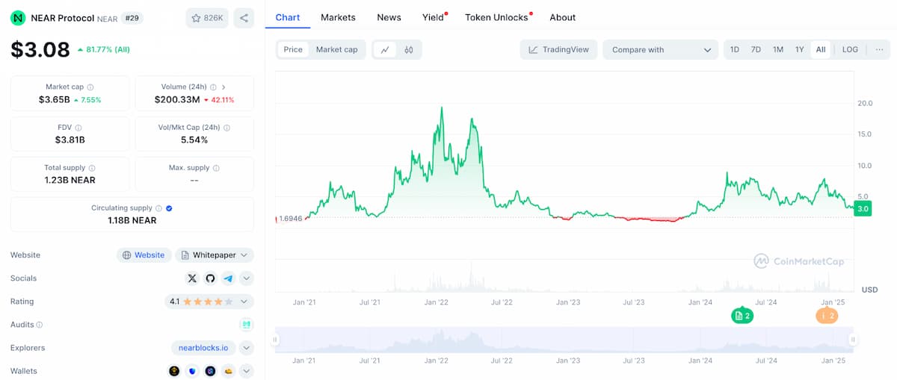Expand more Explorers chevron
The image size is (897, 380).
pyautogui.click(x=246, y=348)
